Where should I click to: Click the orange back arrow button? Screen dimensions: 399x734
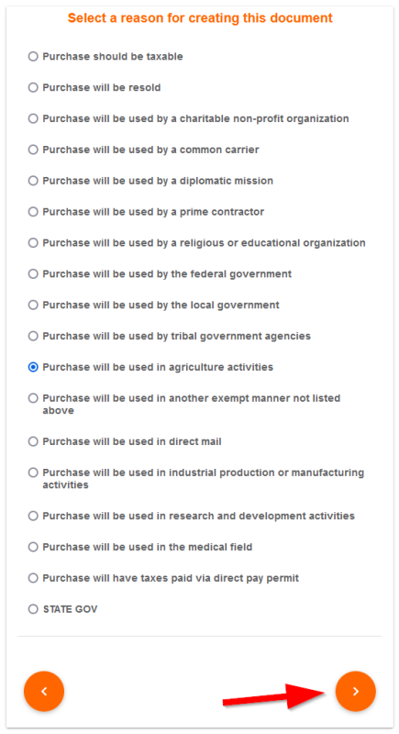pos(44,692)
